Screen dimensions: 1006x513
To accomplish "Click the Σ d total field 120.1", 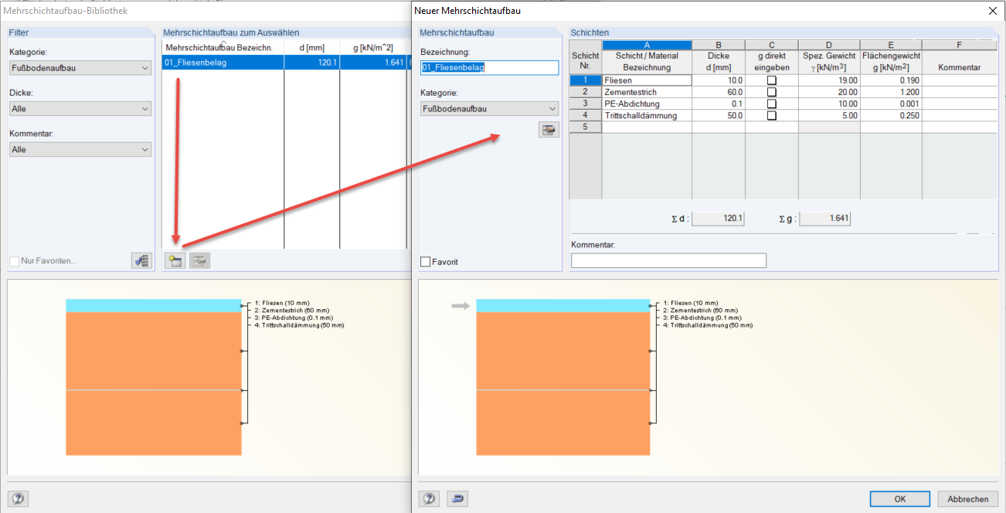I will [718, 219].
